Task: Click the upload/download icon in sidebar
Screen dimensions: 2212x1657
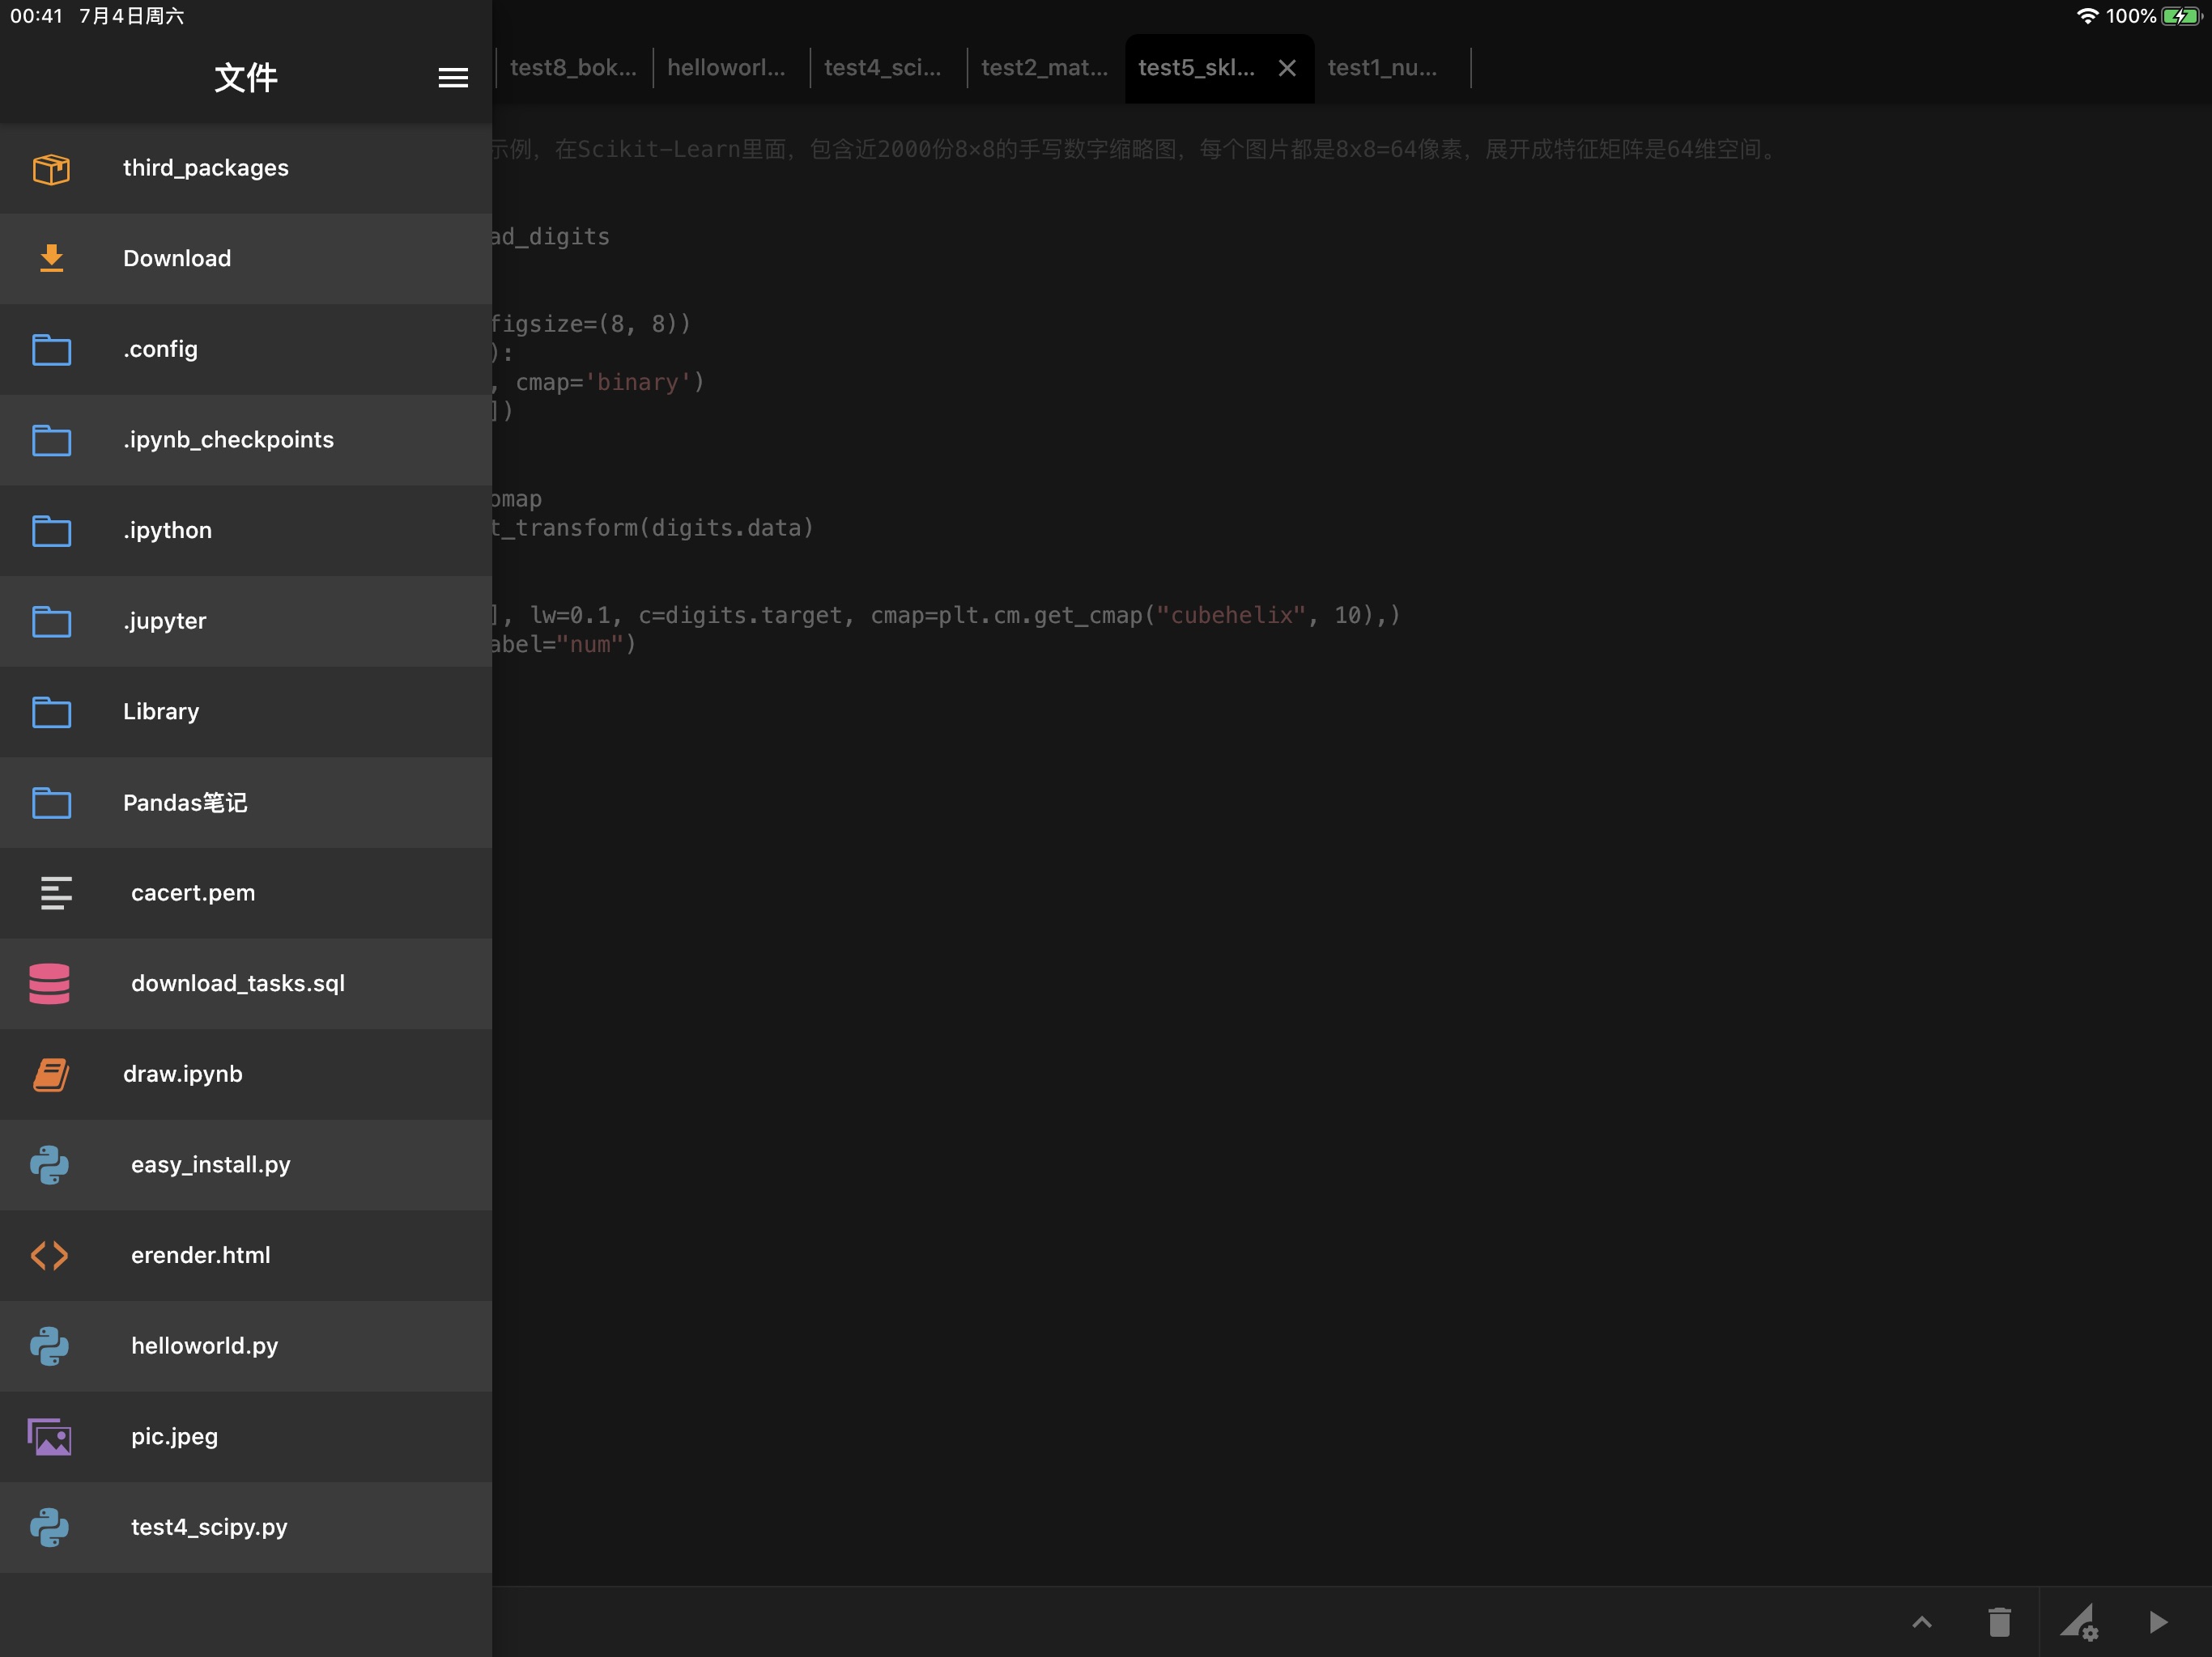Action: click(50, 256)
